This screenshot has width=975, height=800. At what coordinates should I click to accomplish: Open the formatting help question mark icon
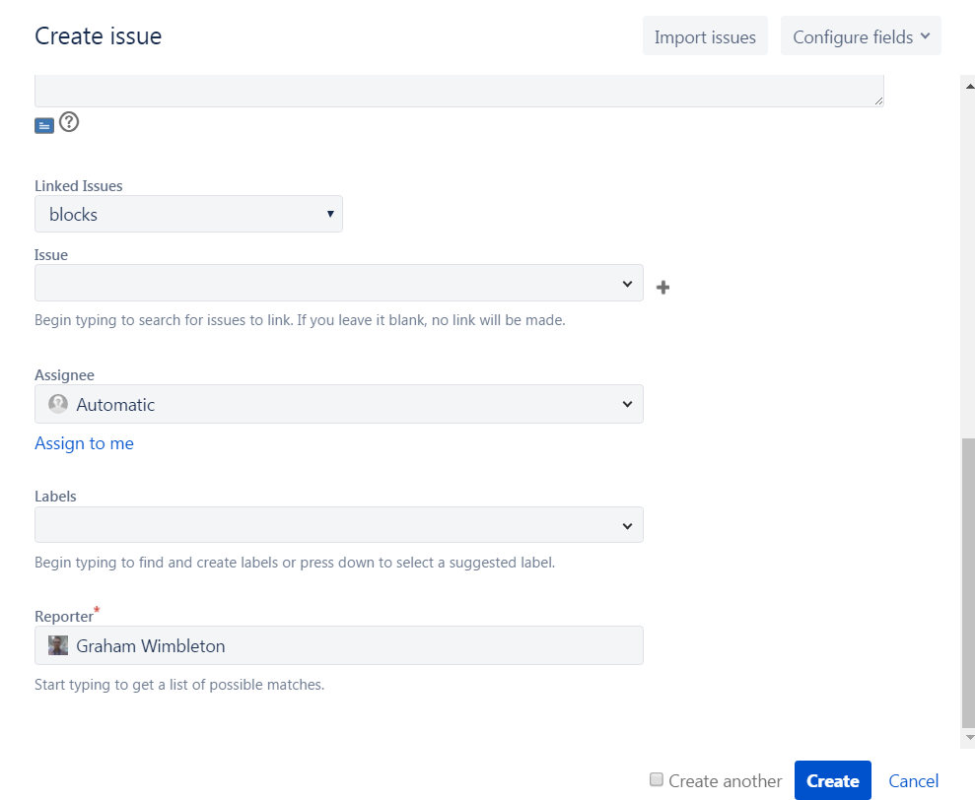coord(69,123)
